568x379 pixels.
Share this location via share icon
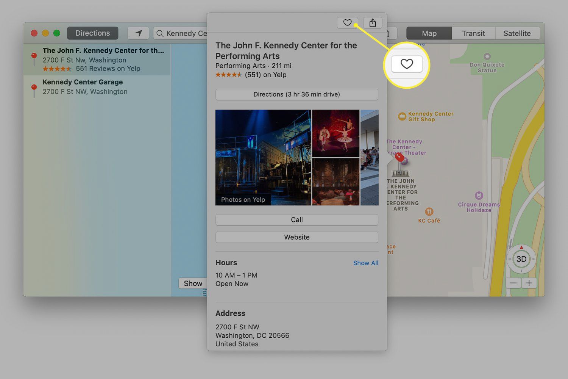(x=373, y=23)
